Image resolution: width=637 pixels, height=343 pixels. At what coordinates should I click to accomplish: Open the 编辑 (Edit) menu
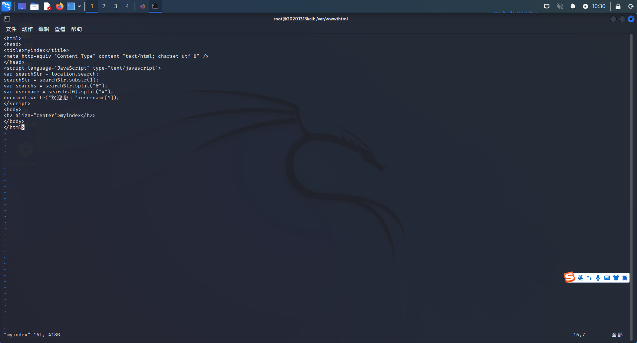[x=44, y=29]
